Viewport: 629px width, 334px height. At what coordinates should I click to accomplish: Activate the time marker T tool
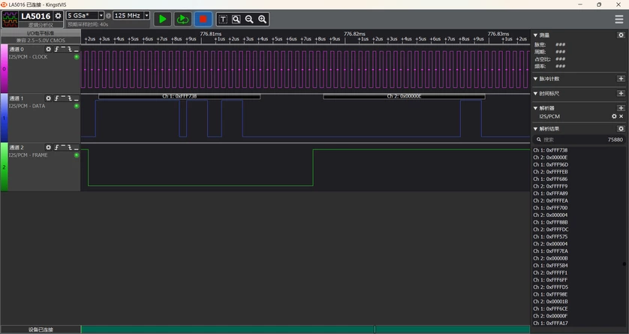[223, 20]
